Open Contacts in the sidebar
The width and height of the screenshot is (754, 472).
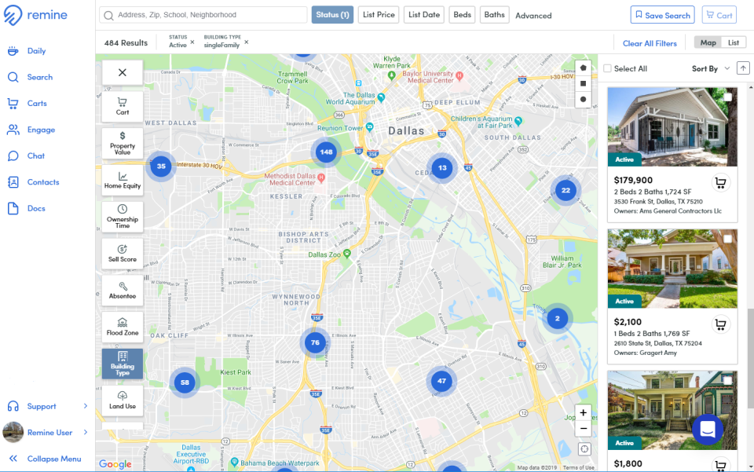[33, 182]
